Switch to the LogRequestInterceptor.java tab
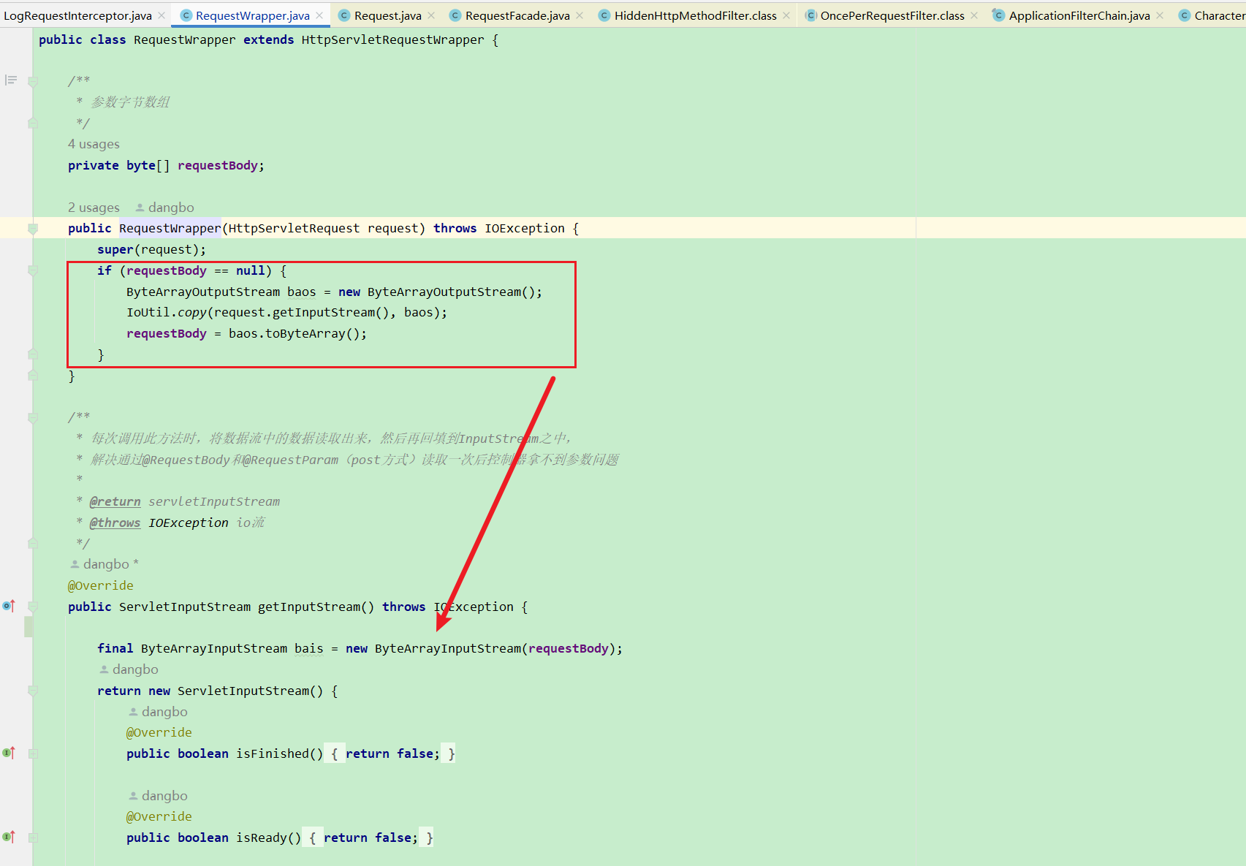1246x866 pixels. [77, 15]
